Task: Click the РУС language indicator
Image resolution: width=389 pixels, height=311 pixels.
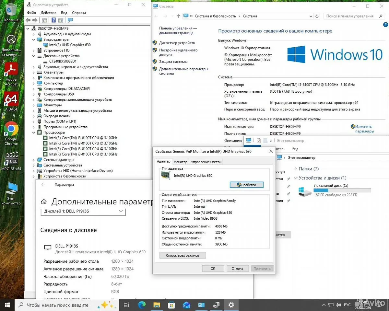Action: pos(347,305)
